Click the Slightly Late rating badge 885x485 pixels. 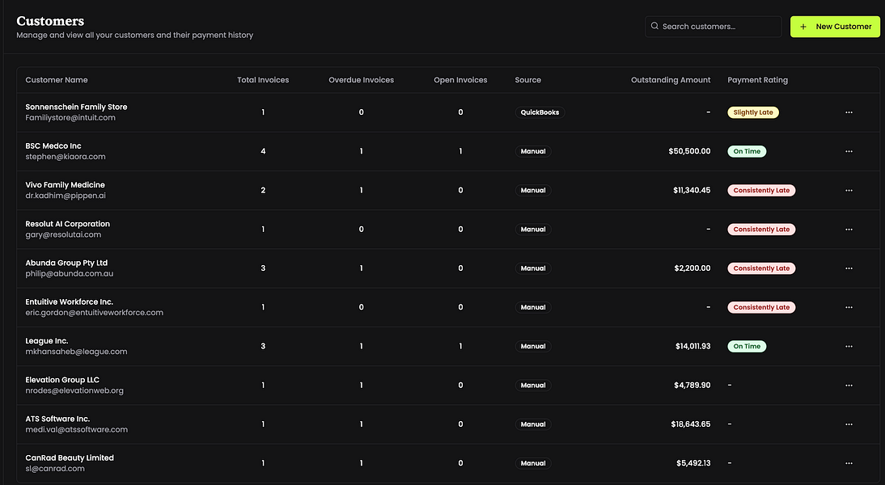753,112
